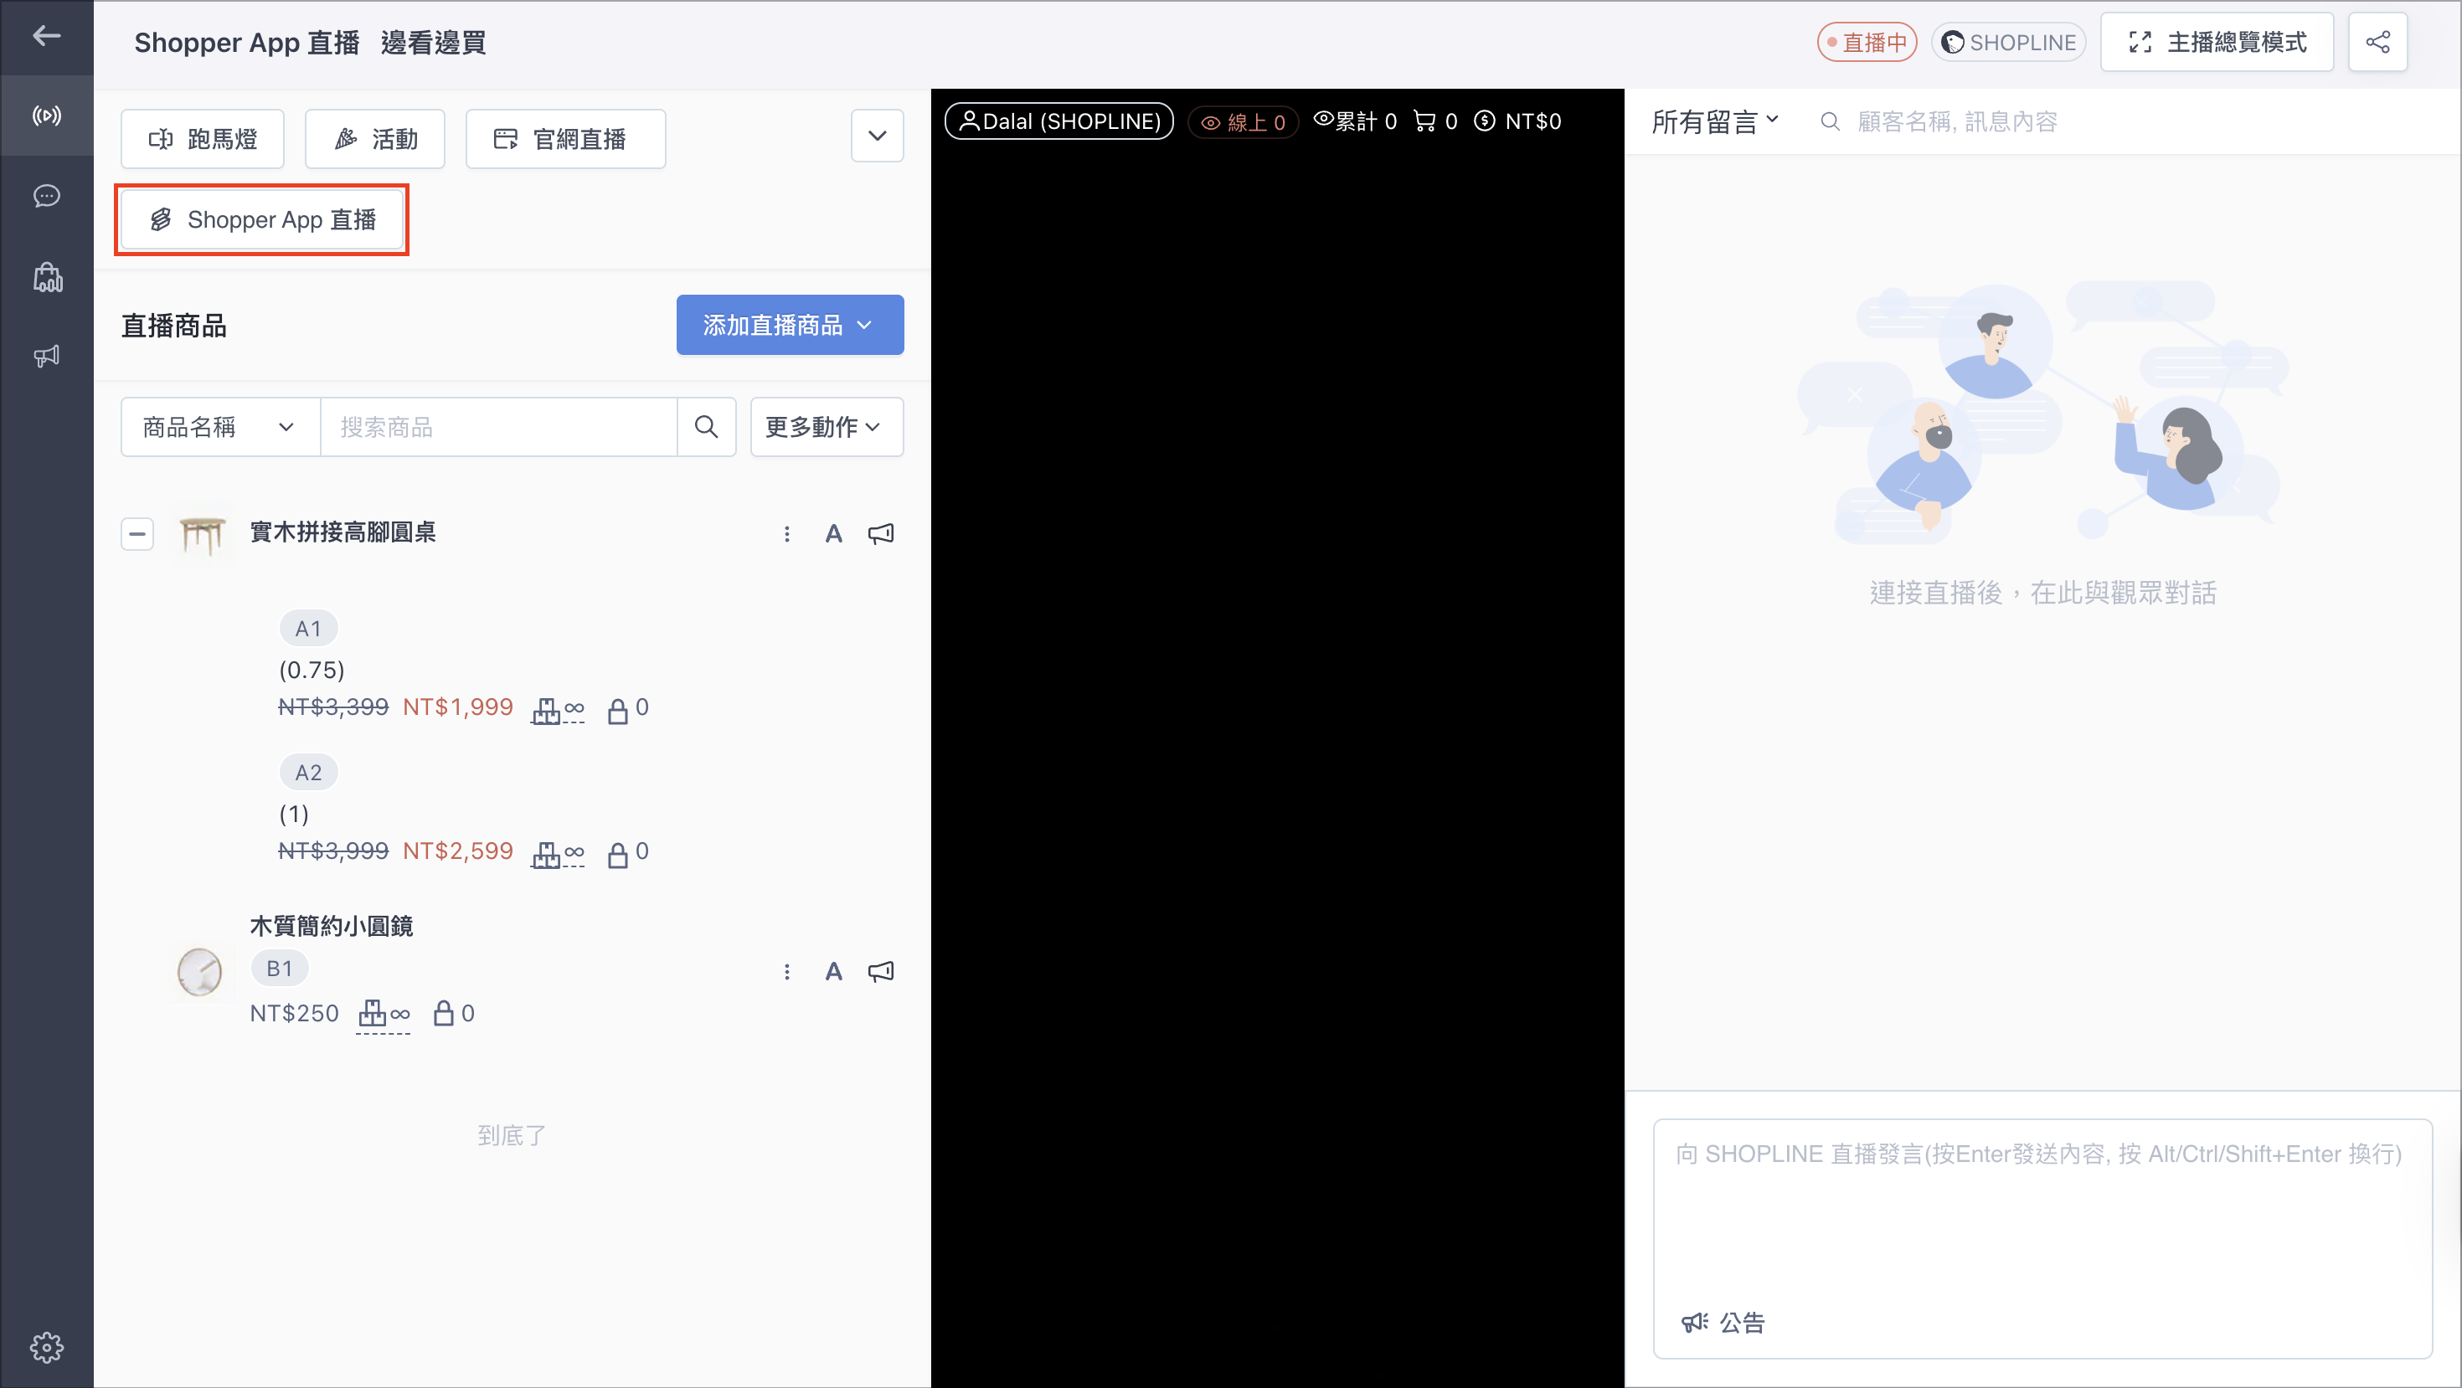Click the 累計 views eye icon
This screenshot has width=2462, height=1388.
(1323, 120)
